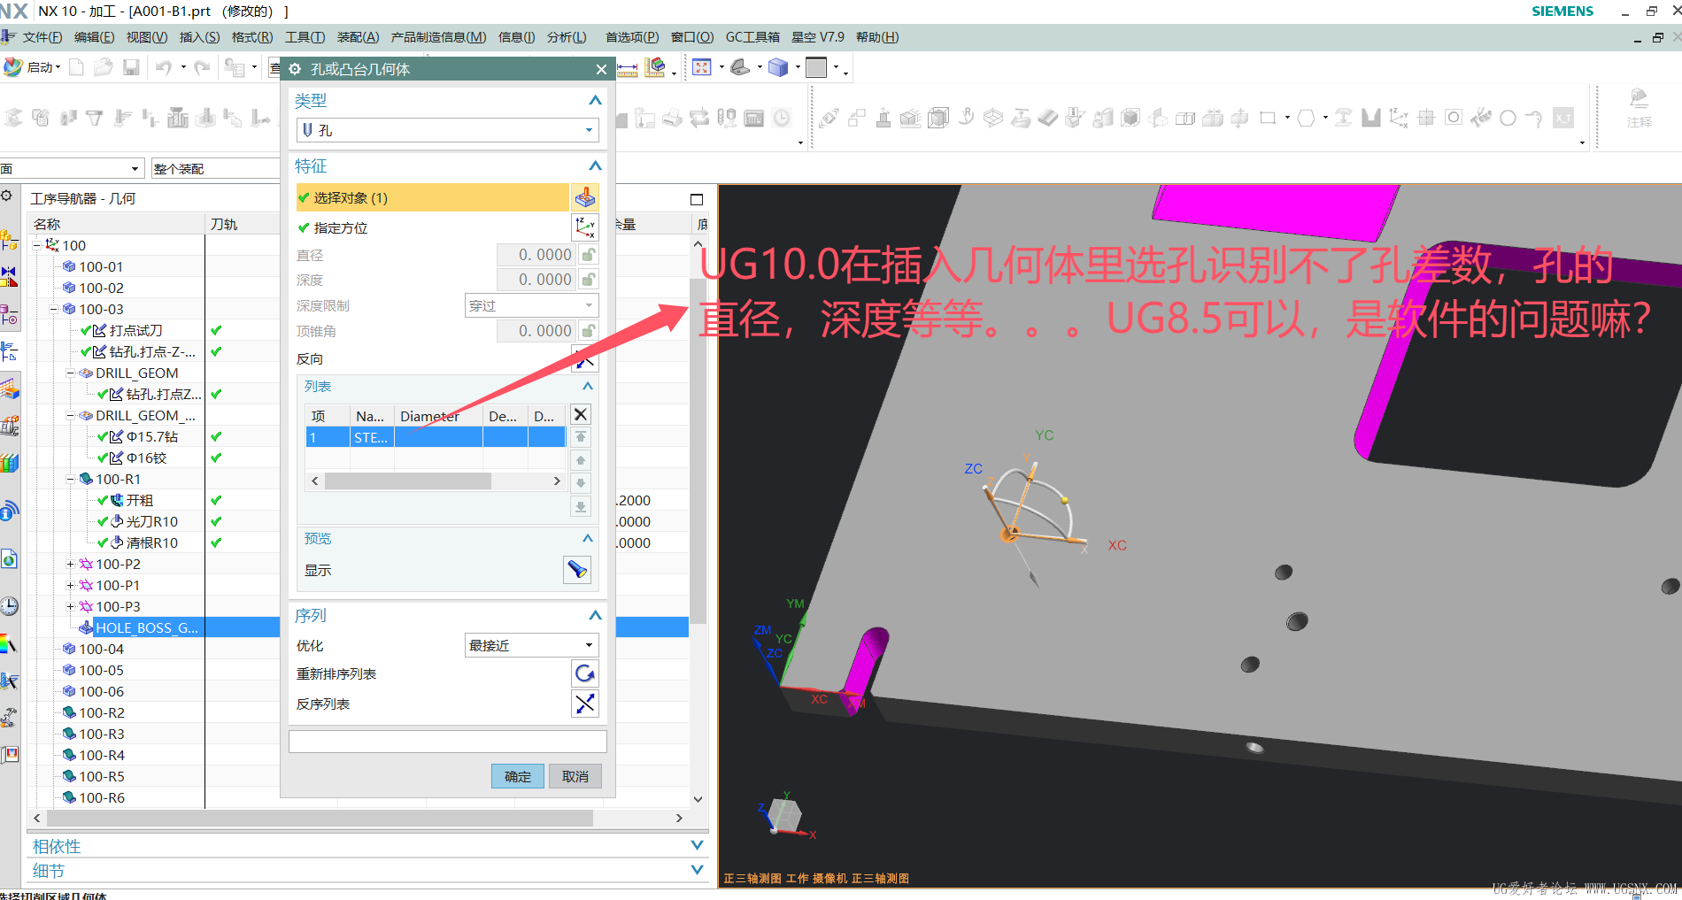Toggle depth lock icon
1682x900 pixels.
tap(589, 280)
